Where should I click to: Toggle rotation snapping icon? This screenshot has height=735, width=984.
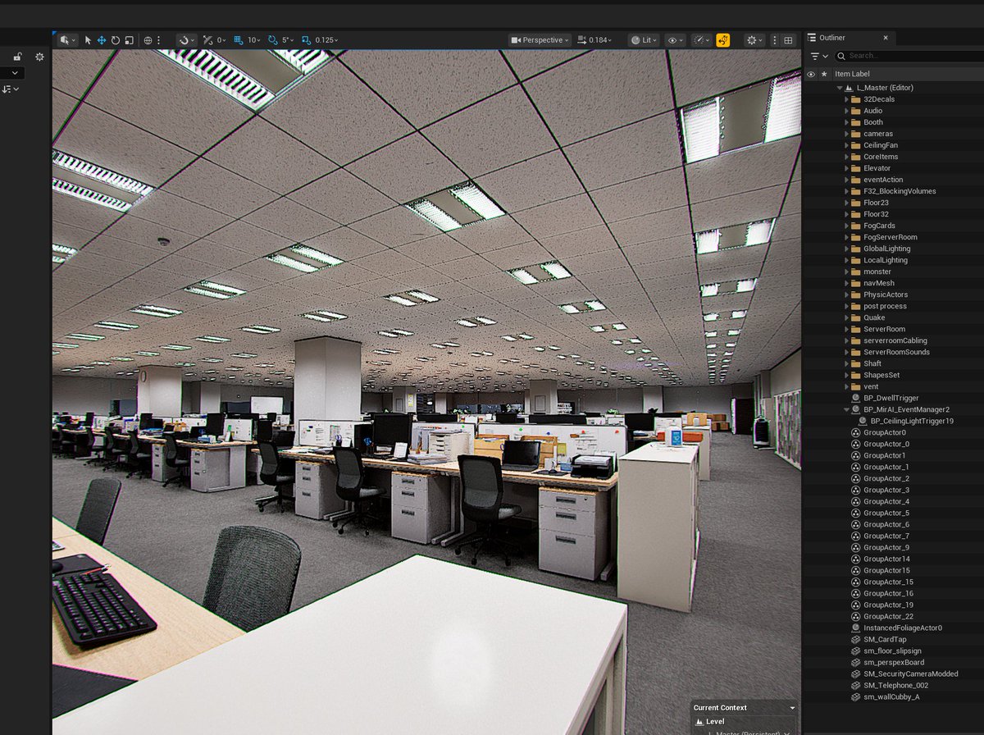[x=273, y=39]
